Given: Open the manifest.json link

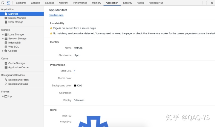Looking at the screenshot, I should (x=56, y=15).
